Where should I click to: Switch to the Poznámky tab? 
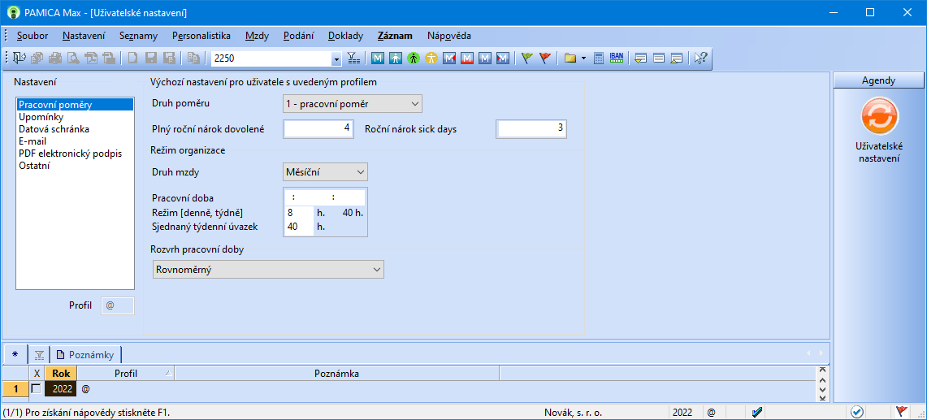85,354
